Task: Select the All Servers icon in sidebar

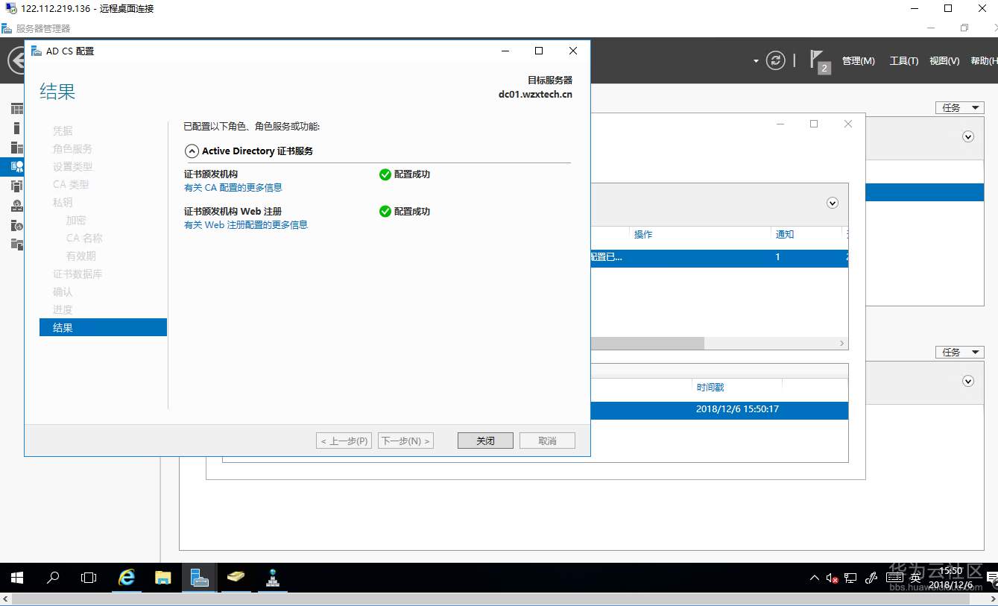Action: (16, 148)
